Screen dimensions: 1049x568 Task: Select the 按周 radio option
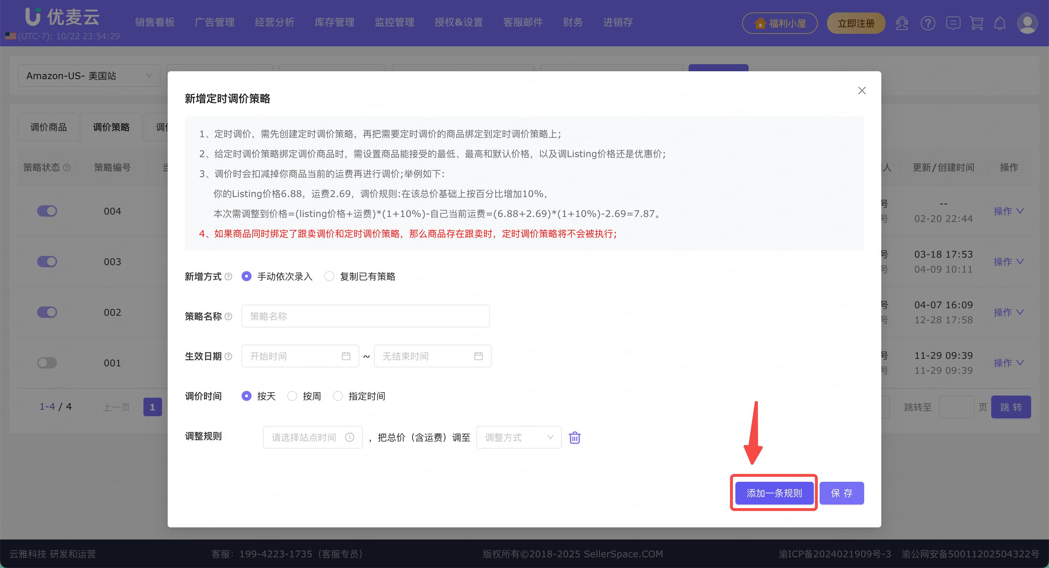pyautogui.click(x=292, y=396)
